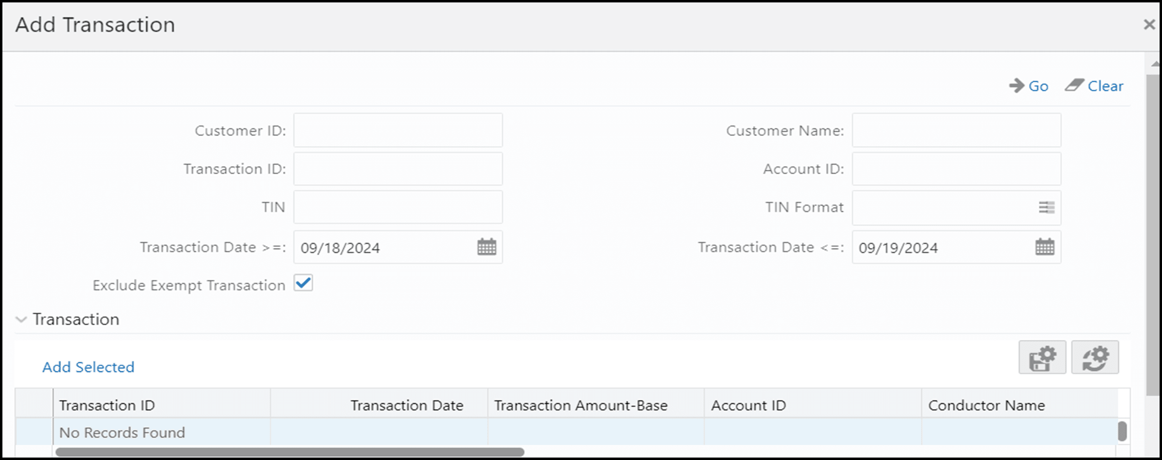The width and height of the screenshot is (1162, 460).
Task: Click the Account ID input field
Action: coord(956,169)
